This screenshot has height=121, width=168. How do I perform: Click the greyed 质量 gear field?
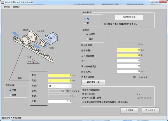click(60, 96)
